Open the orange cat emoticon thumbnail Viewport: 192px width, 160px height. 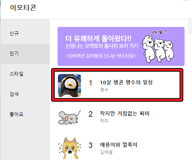pyautogui.click(x=69, y=148)
